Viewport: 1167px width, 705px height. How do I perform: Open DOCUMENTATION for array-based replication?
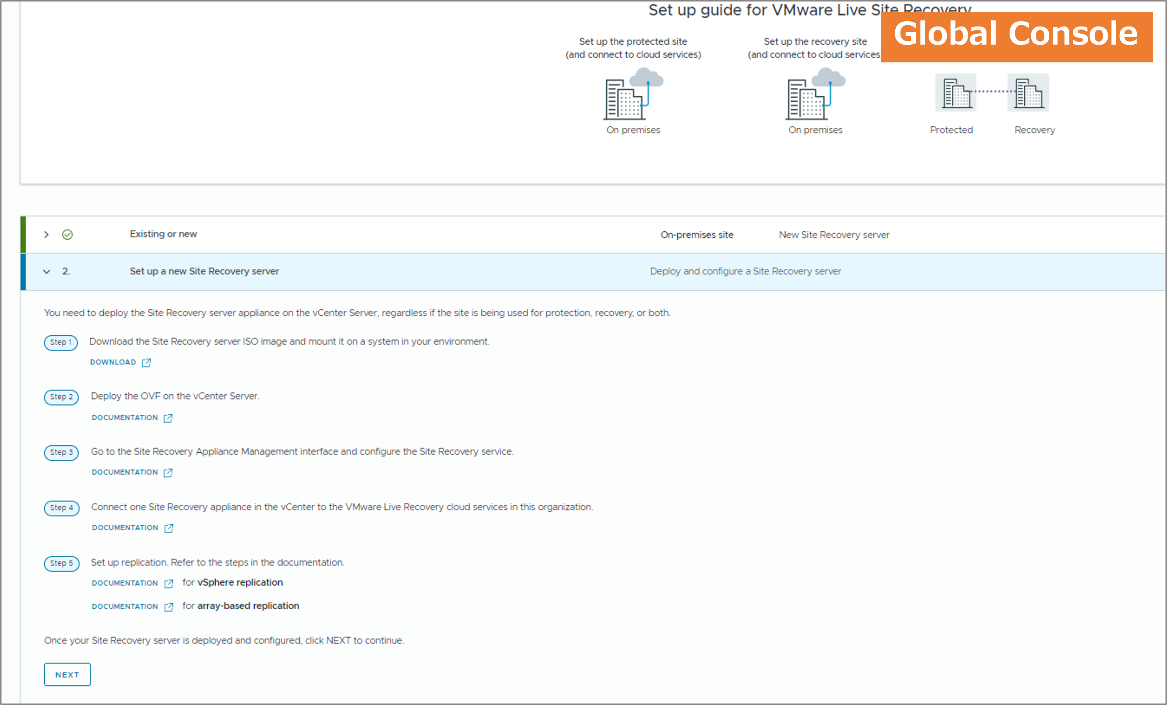125,606
